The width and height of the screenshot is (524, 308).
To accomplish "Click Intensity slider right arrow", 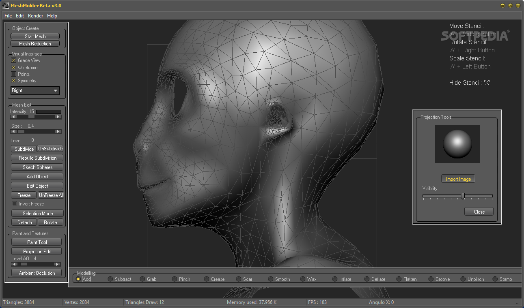I will point(58,117).
